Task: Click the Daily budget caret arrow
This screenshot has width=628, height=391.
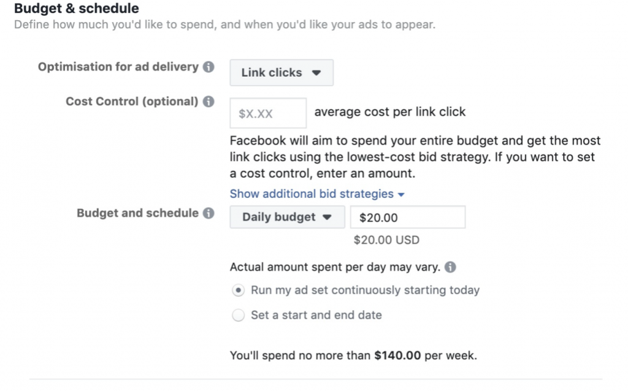Action: click(327, 218)
